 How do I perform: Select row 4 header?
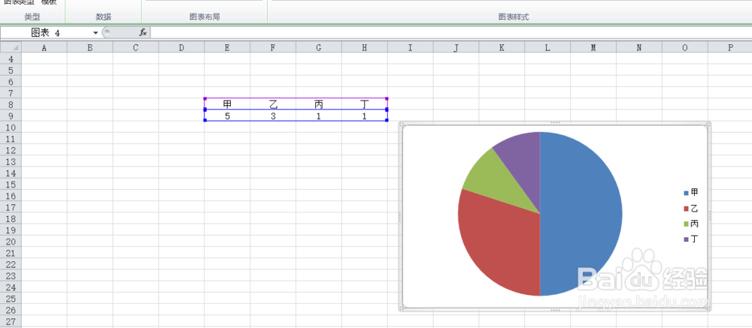tap(11, 59)
